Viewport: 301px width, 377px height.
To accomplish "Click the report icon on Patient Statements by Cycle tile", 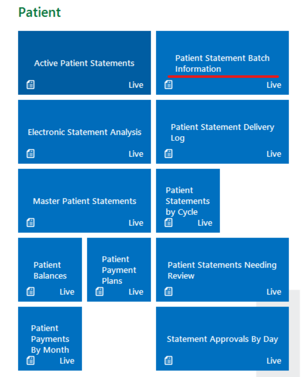I will (169, 223).
